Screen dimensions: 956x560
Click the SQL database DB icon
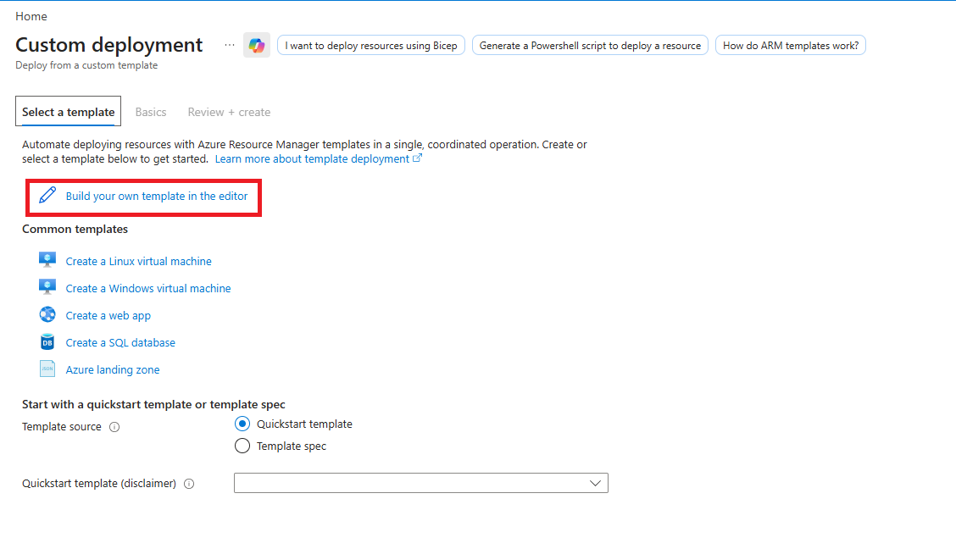coord(47,342)
